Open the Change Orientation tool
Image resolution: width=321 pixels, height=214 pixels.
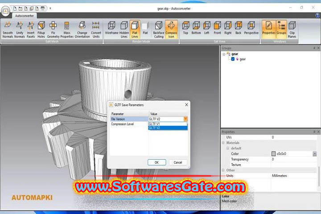(82, 29)
